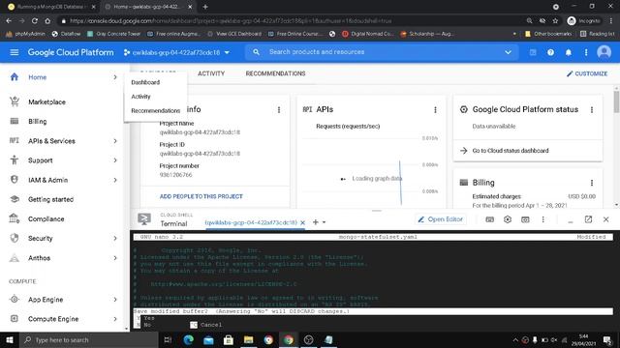Click ADD PEOPLE TO THIS PROJECT link
The height and width of the screenshot is (348, 620).
201,196
